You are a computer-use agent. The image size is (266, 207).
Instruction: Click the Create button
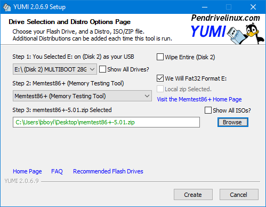click(193, 195)
